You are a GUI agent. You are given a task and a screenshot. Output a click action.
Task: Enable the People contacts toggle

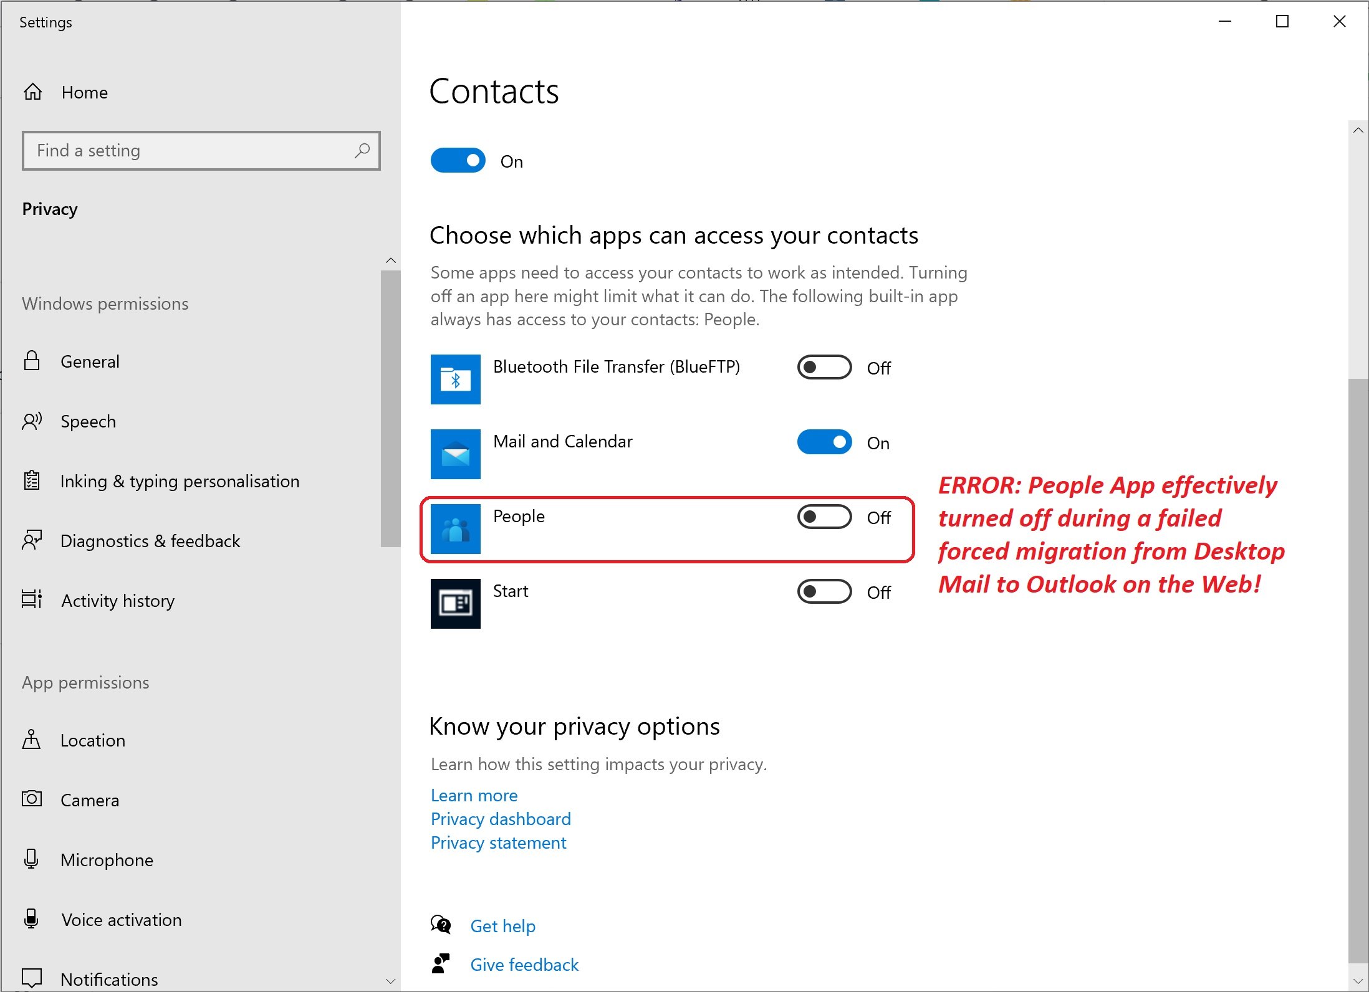tap(824, 517)
